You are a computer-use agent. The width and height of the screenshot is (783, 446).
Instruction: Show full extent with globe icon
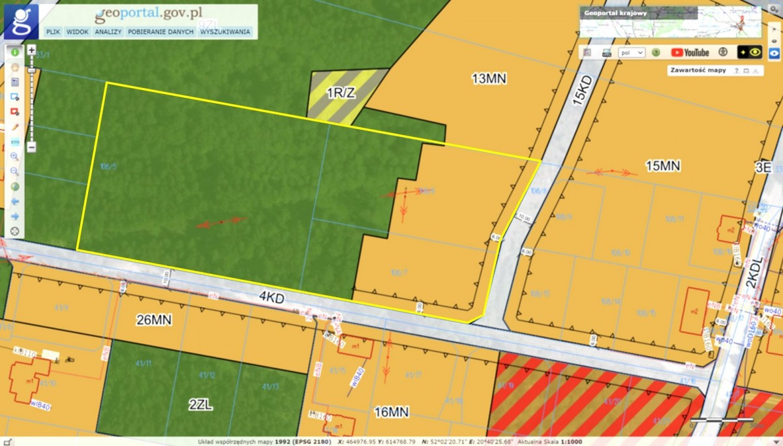pyautogui.click(x=14, y=186)
